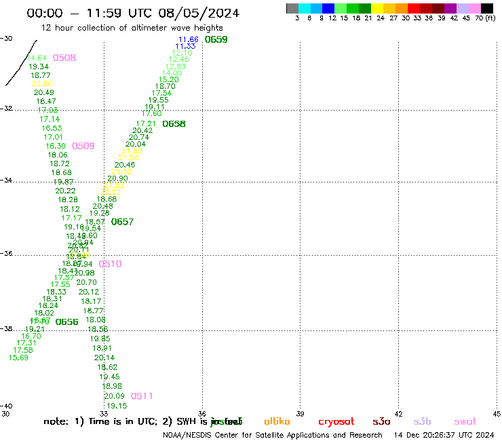The width and height of the screenshot is (502, 441).
Task: Select the yellow 21.58 value
Action: 128,157
